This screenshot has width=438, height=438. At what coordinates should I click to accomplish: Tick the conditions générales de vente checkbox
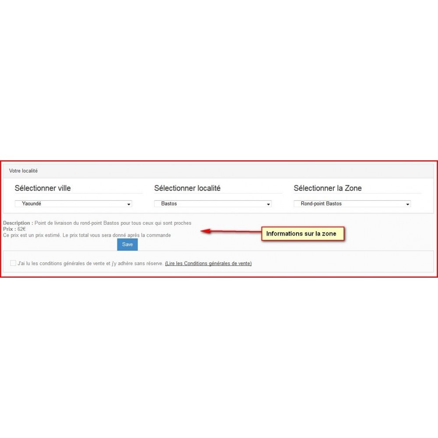(x=13, y=263)
